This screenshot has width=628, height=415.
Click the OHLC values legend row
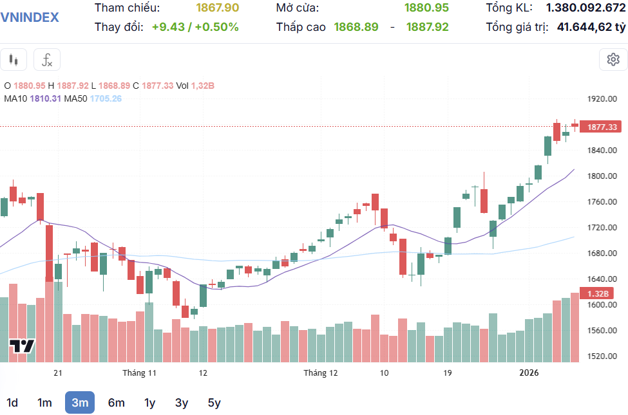coord(109,86)
